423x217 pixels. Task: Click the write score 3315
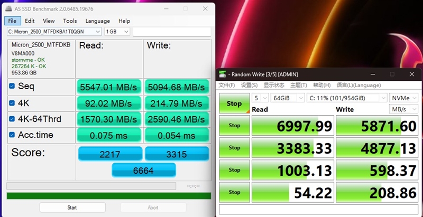(177, 154)
